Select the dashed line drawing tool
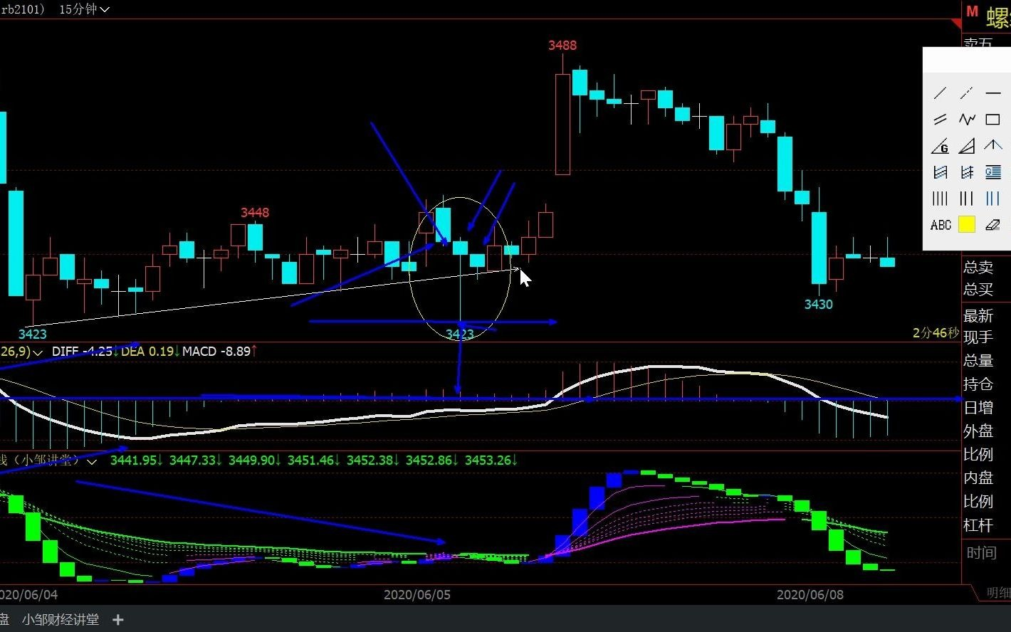Viewport: 1011px width, 632px height. [966, 93]
